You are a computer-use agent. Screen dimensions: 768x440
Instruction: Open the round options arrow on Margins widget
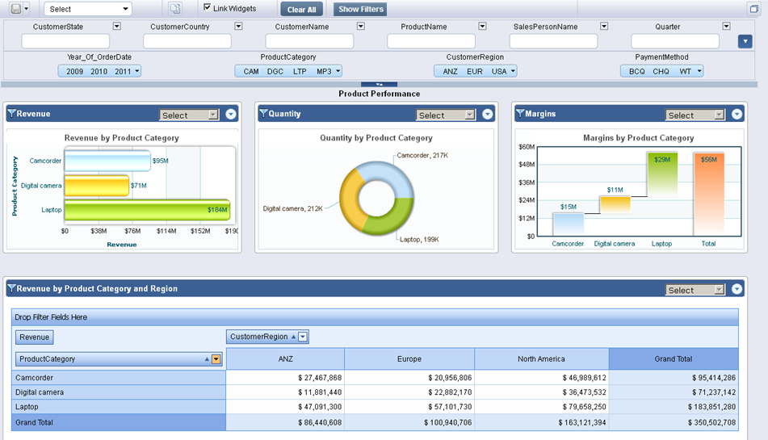click(x=737, y=115)
